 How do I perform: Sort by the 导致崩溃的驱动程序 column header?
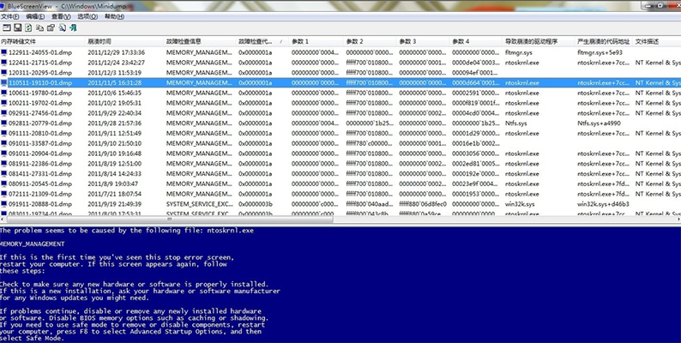coord(532,41)
